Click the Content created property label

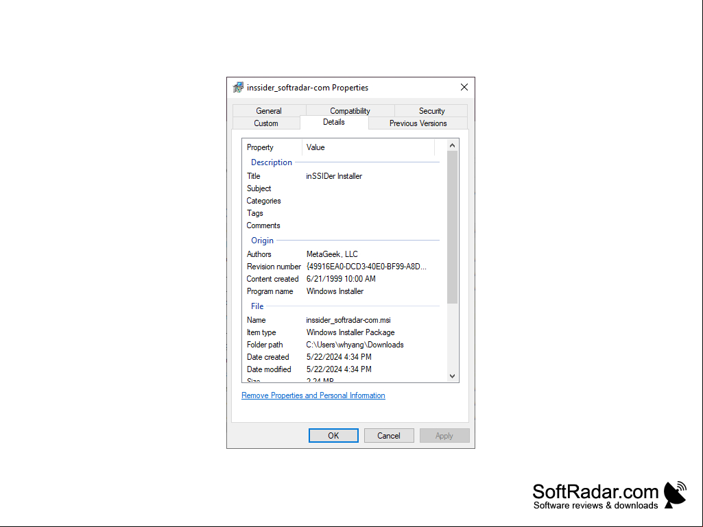click(272, 279)
